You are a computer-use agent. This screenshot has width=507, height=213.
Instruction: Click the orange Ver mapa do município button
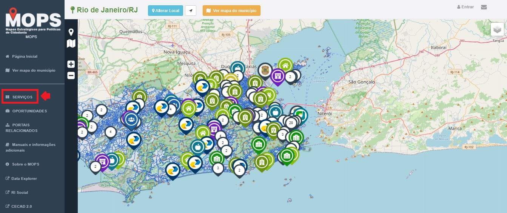231,11
